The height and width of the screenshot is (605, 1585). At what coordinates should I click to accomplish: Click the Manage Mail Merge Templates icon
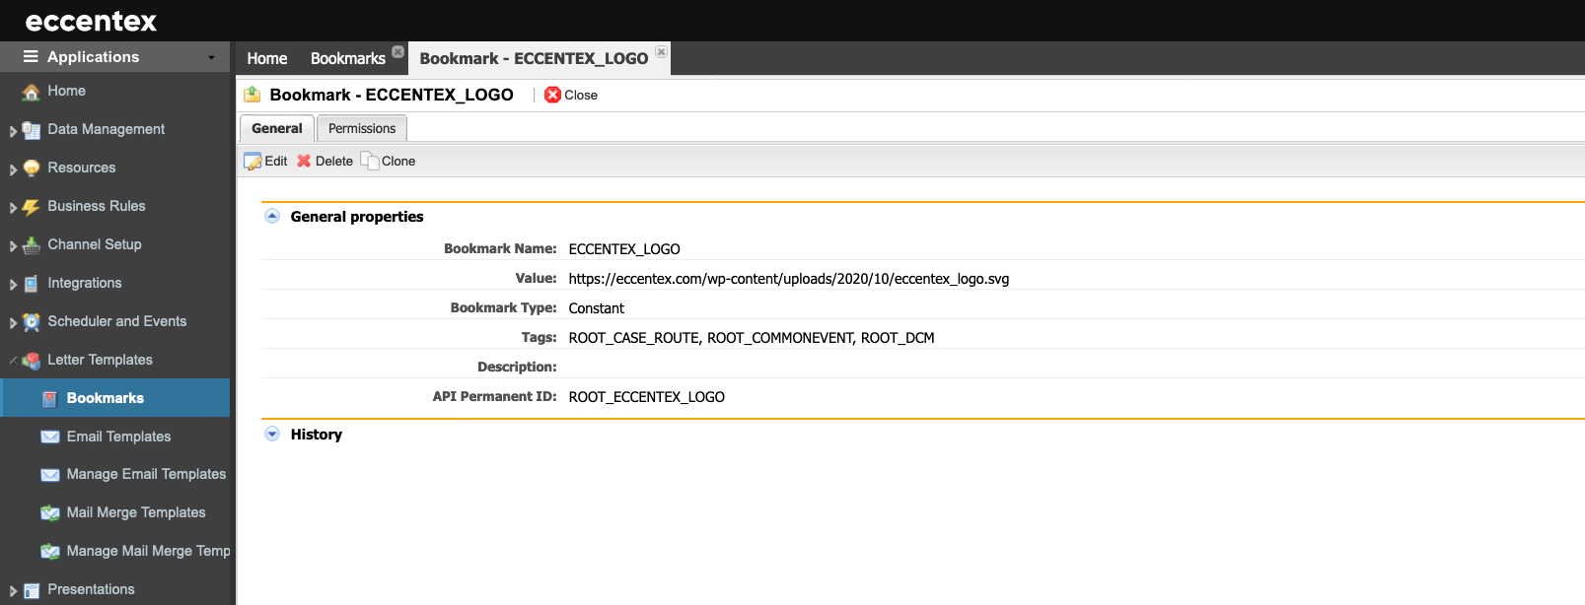tap(50, 552)
